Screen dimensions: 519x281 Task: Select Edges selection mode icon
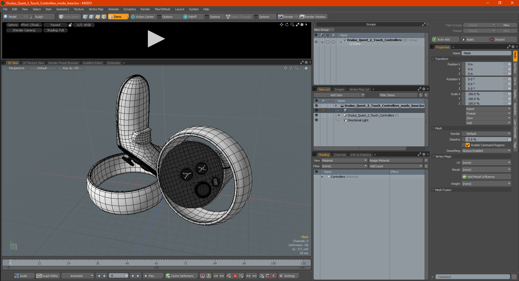[x=91, y=17]
